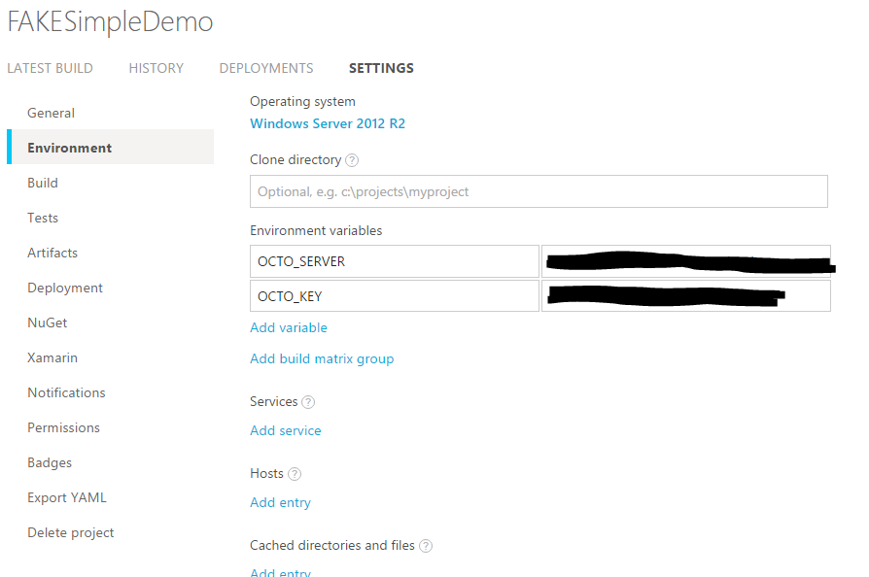Viewport: 869px width, 577px height.
Task: Open the Notifications settings section
Action: 66,392
